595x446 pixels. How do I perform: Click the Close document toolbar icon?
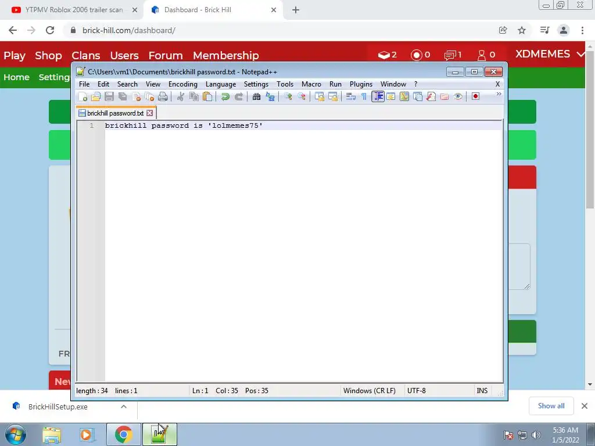(136, 97)
